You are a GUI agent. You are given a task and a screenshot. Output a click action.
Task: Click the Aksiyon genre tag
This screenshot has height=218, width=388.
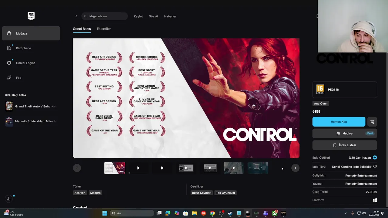coord(80,193)
